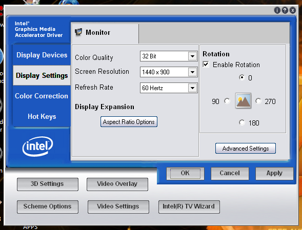Open the Display Settings section
The width and height of the screenshot is (302, 230).
[x=42, y=75]
